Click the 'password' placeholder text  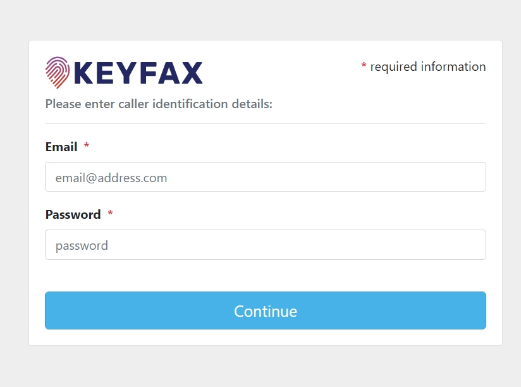pyautogui.click(x=82, y=245)
